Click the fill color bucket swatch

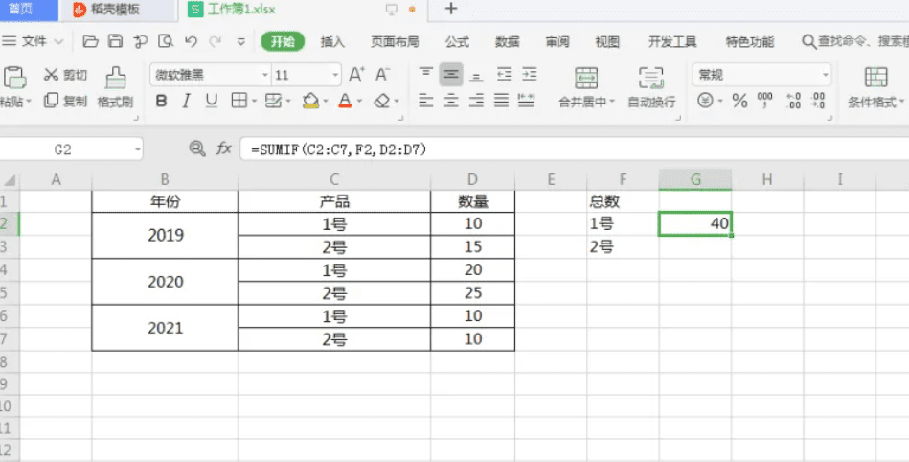310,101
